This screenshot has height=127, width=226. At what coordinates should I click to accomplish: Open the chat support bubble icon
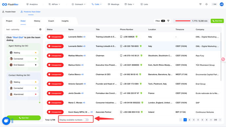coord(6,121)
